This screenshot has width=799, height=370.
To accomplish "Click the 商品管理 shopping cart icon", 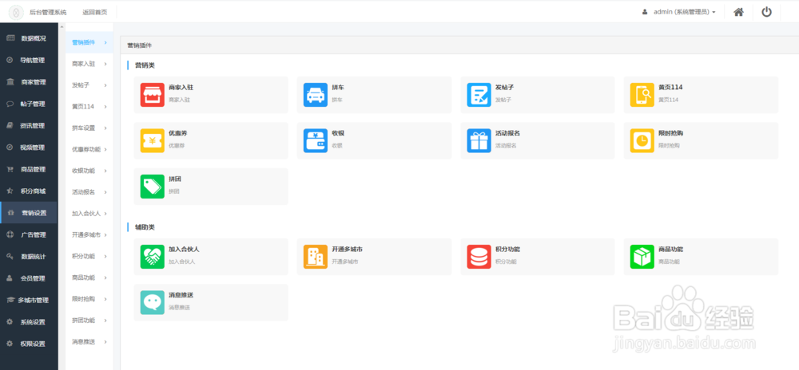I will coord(10,169).
